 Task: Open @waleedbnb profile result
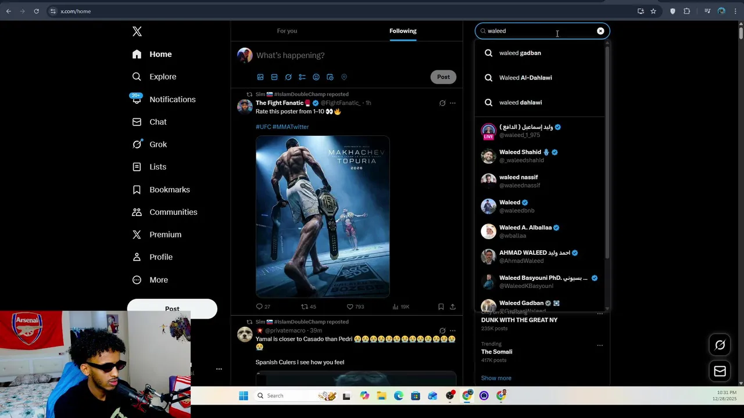(539, 206)
